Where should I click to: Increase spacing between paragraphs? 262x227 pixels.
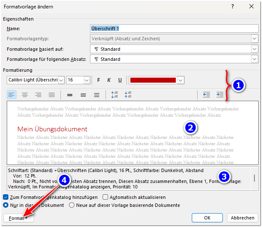pos(114,95)
